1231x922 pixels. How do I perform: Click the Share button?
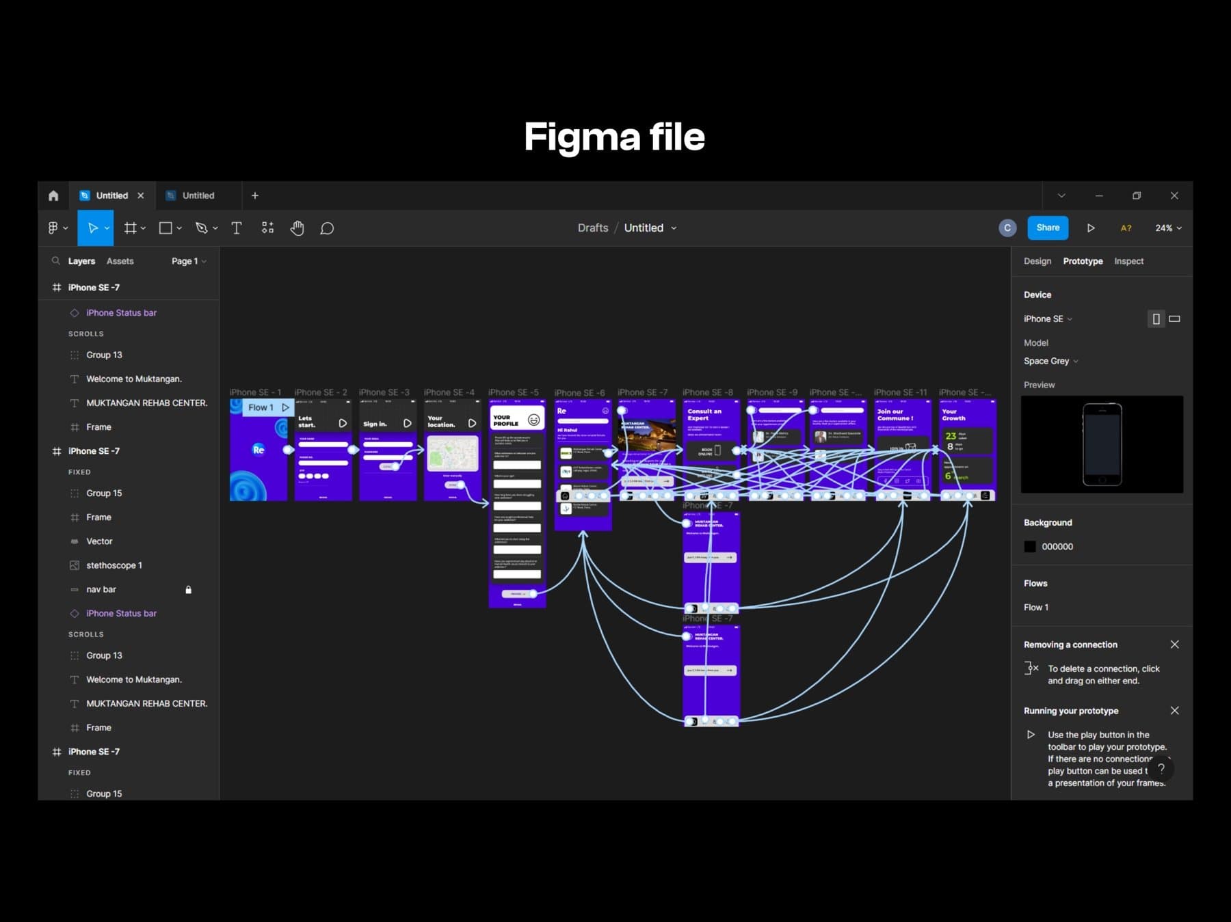click(x=1048, y=228)
